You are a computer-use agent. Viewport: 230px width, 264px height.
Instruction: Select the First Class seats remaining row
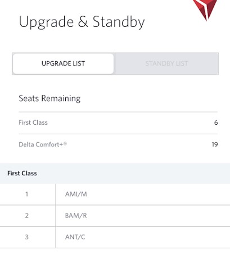118,123
